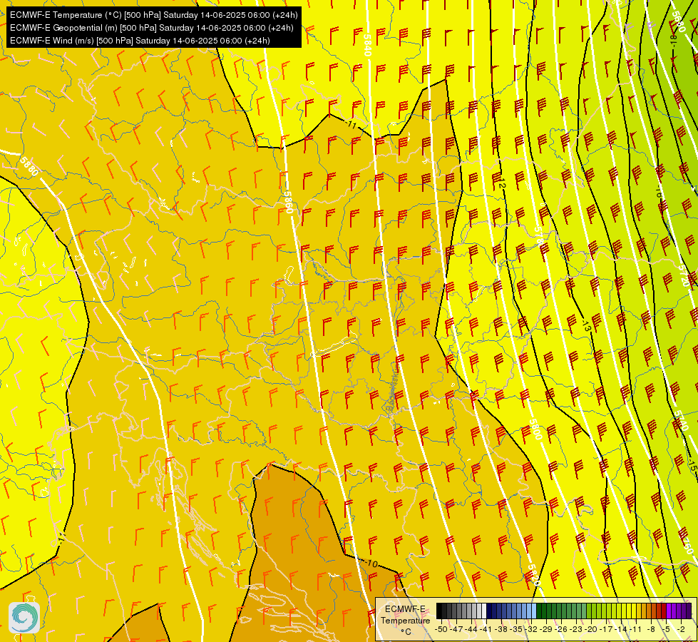Click the 'ECMWF-E Temperature °C' legend title
Screen dimensions: 698x642
pos(406,620)
